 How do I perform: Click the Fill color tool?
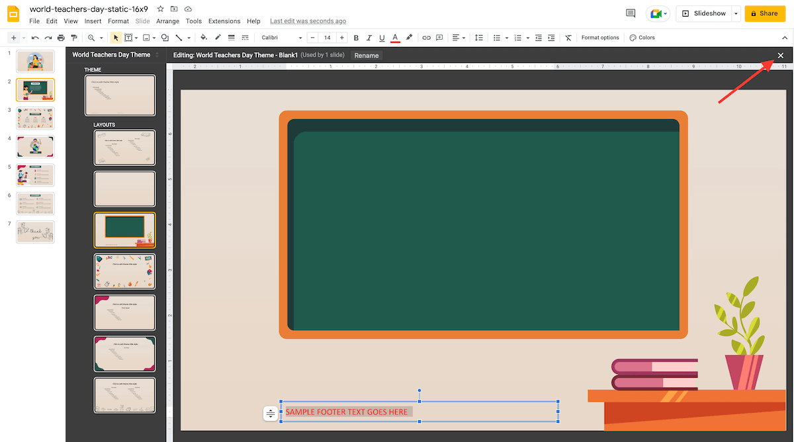[x=203, y=38]
